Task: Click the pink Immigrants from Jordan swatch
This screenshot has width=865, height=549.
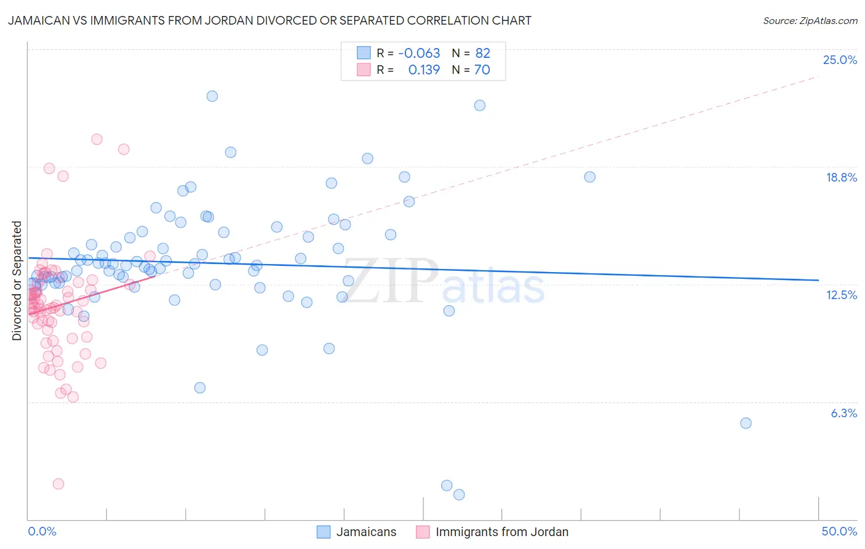Action: pyautogui.click(x=423, y=532)
